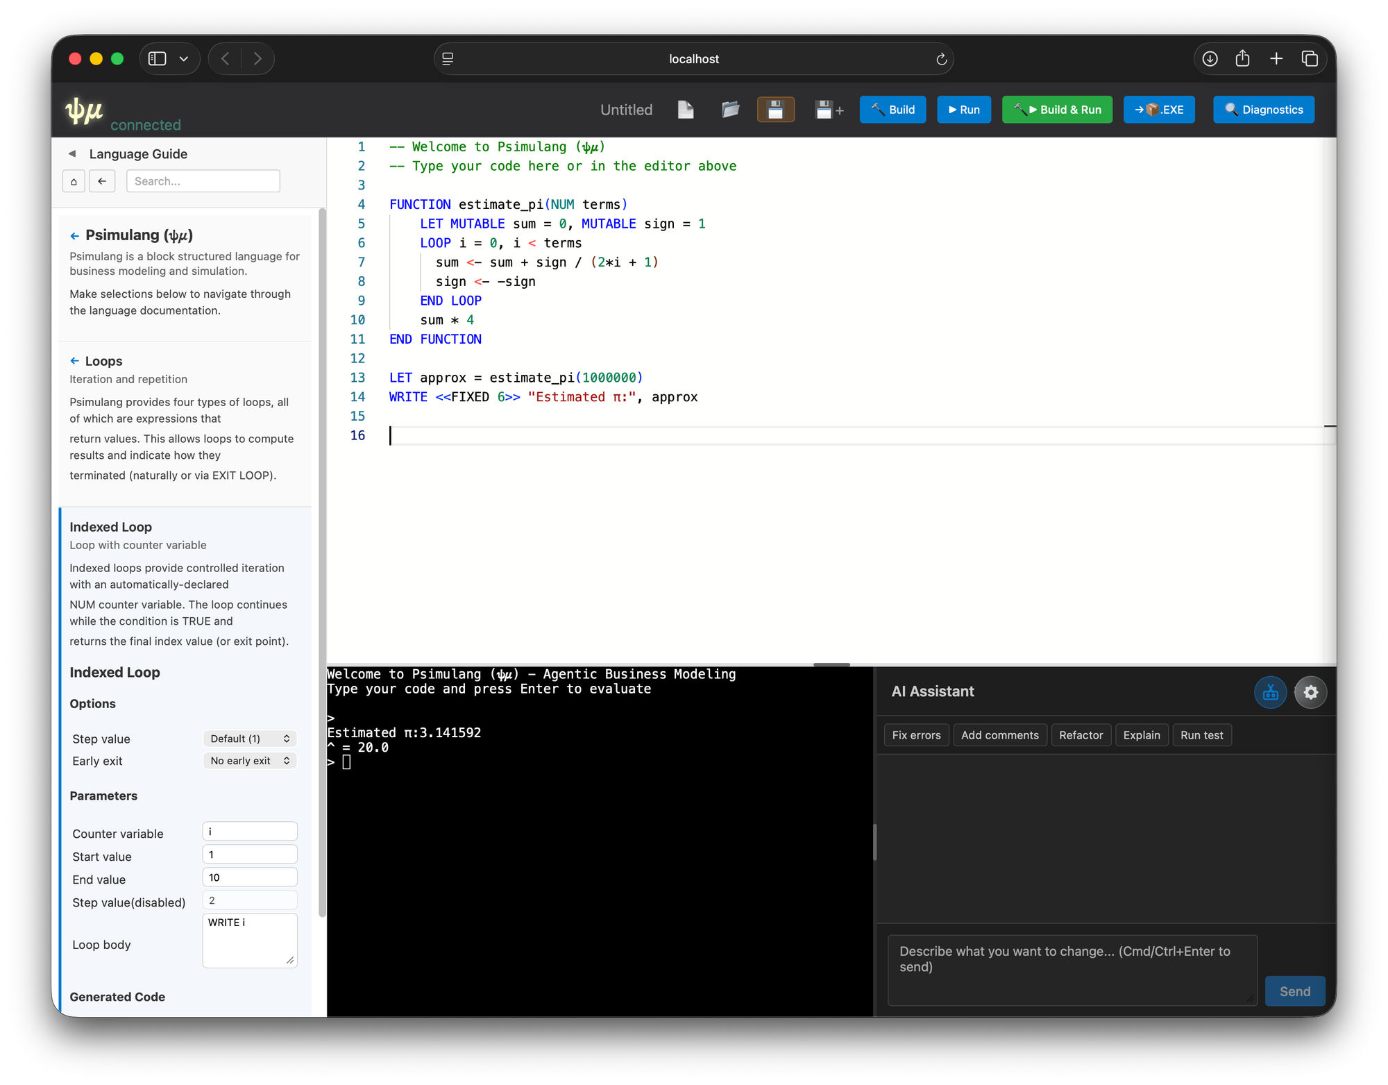Click the AI Assistant robot icon
This screenshot has width=1388, height=1085.
pyautogui.click(x=1270, y=692)
